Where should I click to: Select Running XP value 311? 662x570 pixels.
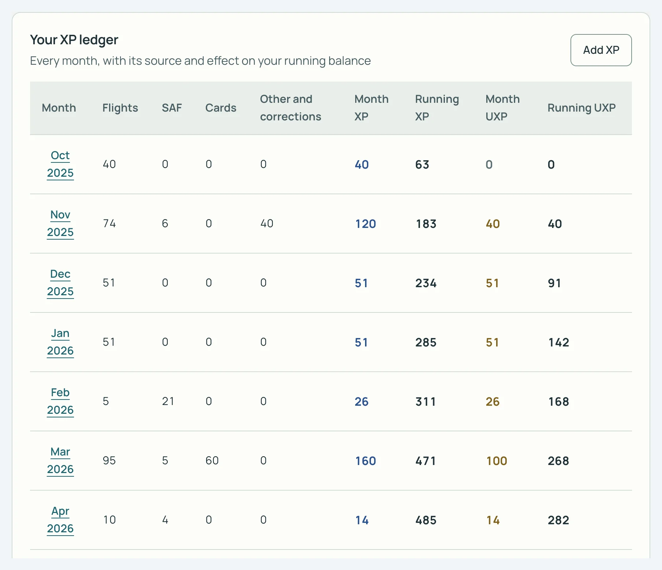point(425,402)
